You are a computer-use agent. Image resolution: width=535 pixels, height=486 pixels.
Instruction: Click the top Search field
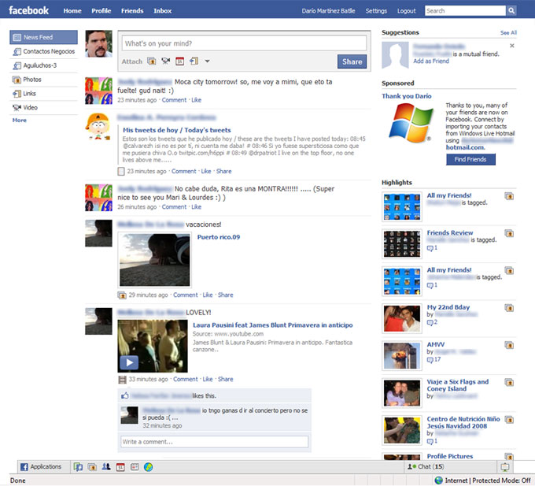click(465, 10)
